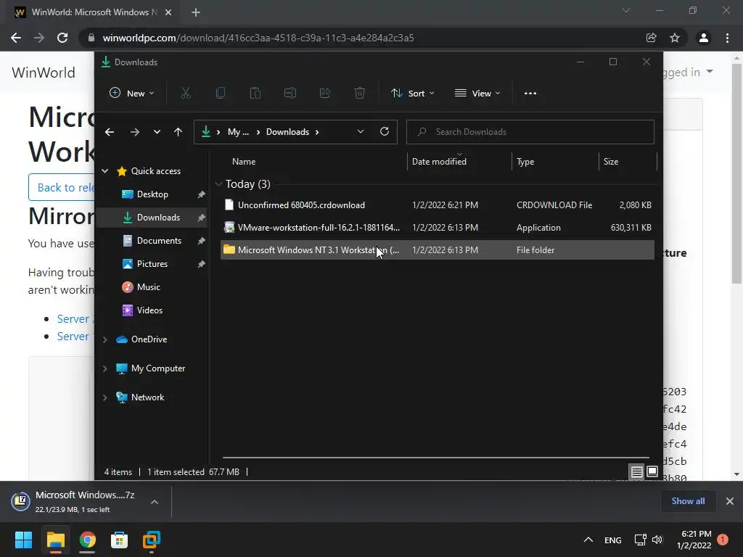This screenshot has height=557, width=743.
Task: Expand the Network tree node
Action: [104, 397]
